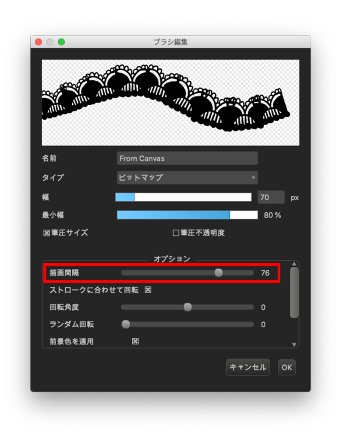This screenshot has width=343, height=440.
Task: Toggle the 前景色を適用 checkbox
Action: click(135, 341)
